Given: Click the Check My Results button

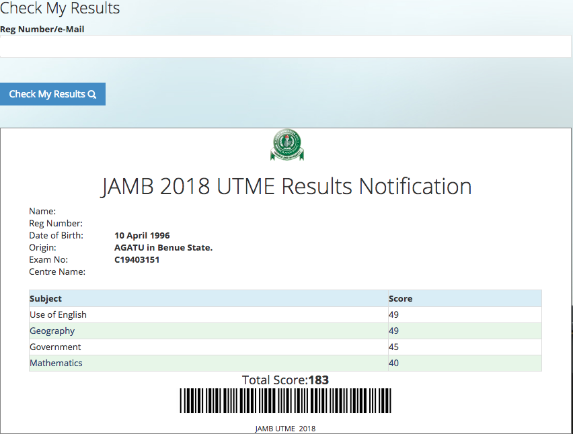Looking at the screenshot, I should coord(52,94).
